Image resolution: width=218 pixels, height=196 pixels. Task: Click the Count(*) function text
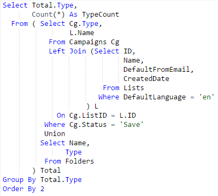coord(48,15)
